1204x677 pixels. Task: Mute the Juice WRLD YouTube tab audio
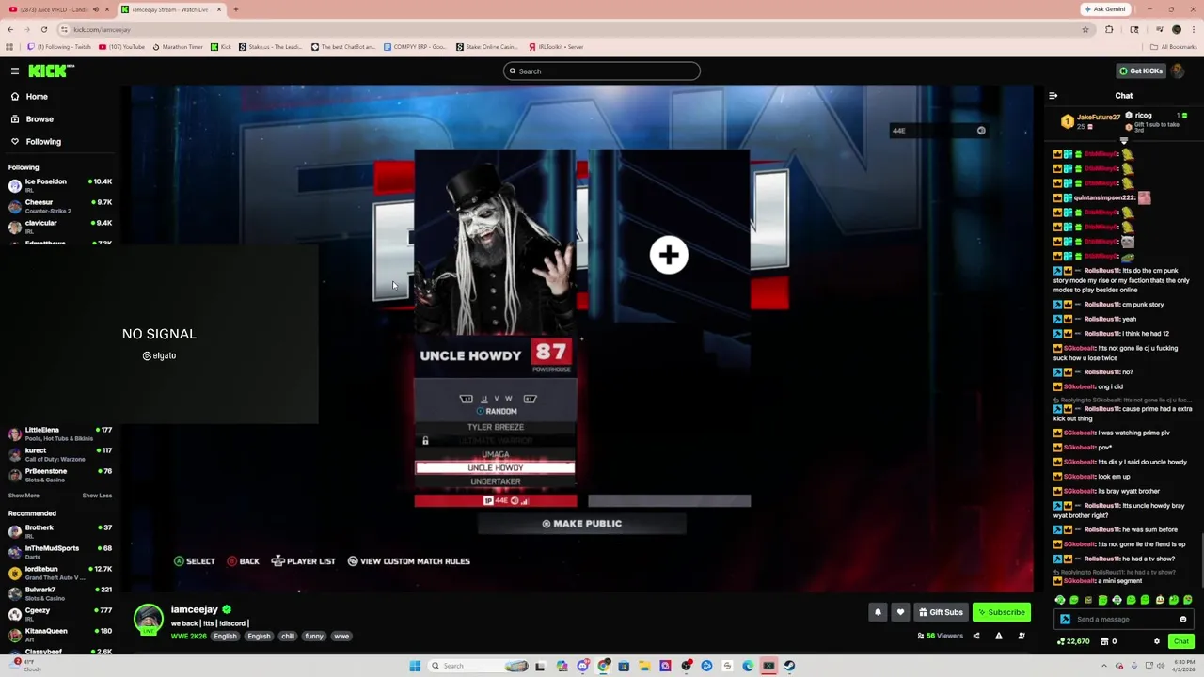[95, 9]
